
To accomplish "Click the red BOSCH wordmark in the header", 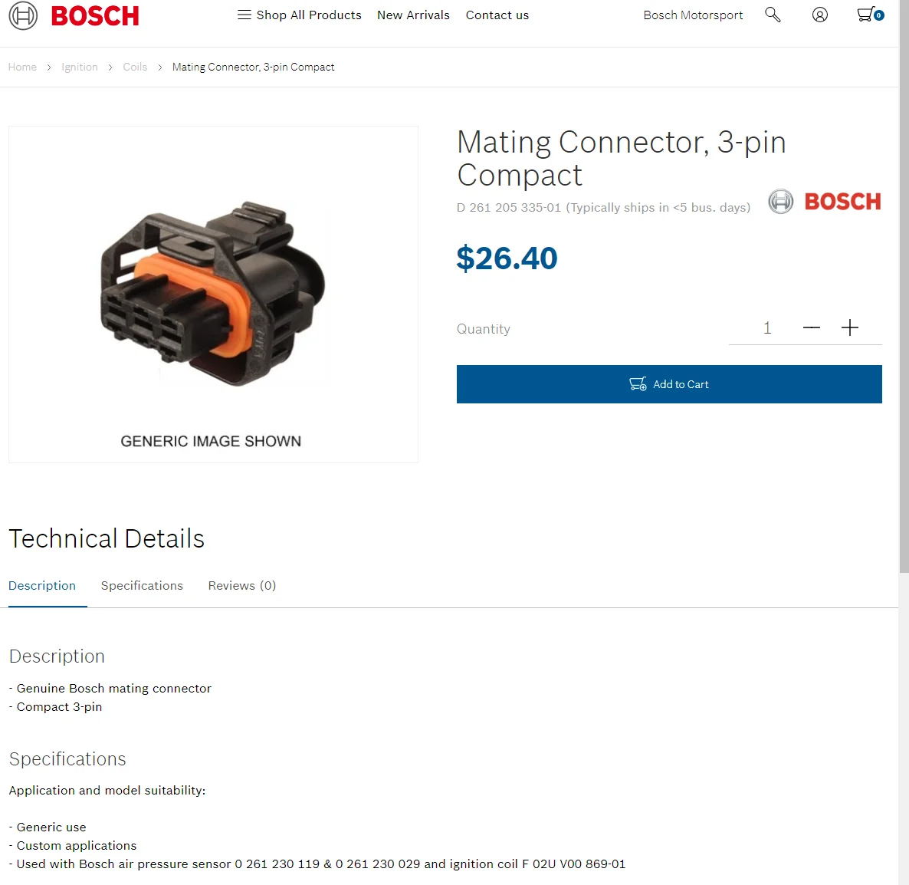I will pos(95,15).
